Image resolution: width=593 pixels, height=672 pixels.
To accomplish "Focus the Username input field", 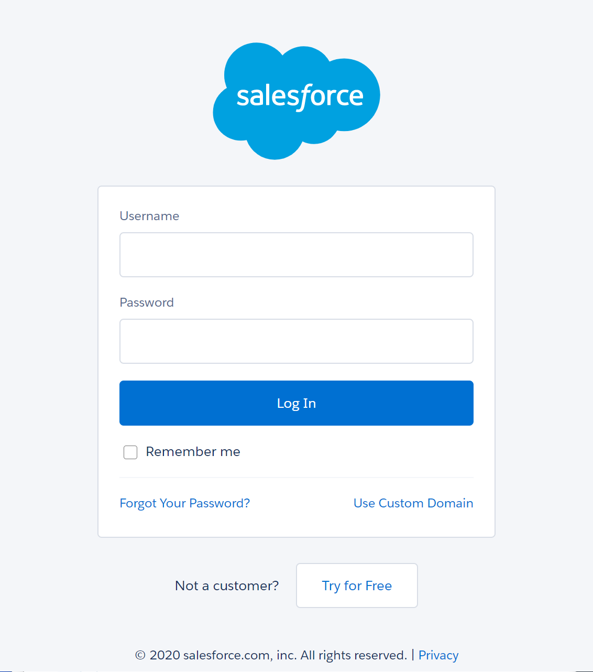I will (296, 255).
